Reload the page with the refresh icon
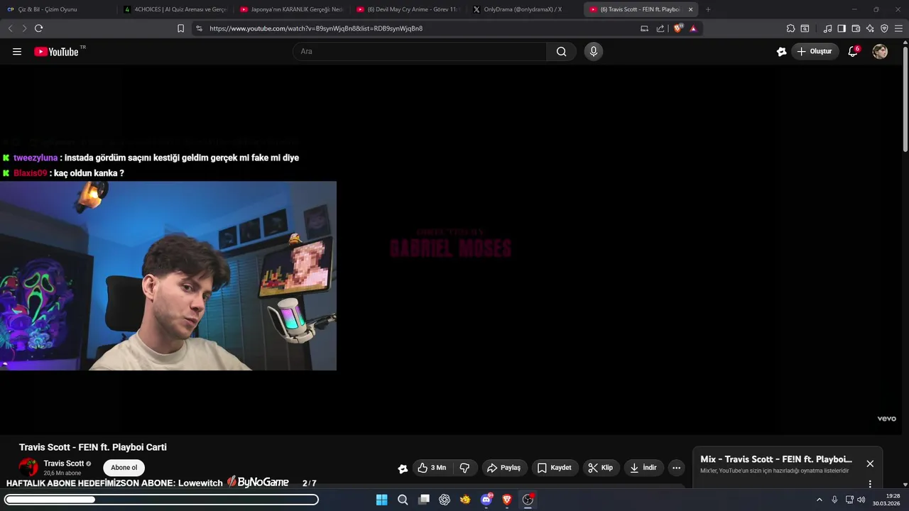 38,28
